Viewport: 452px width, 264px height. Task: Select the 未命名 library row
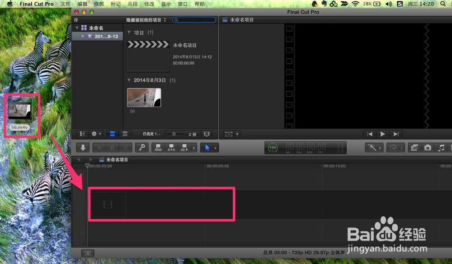(97, 28)
